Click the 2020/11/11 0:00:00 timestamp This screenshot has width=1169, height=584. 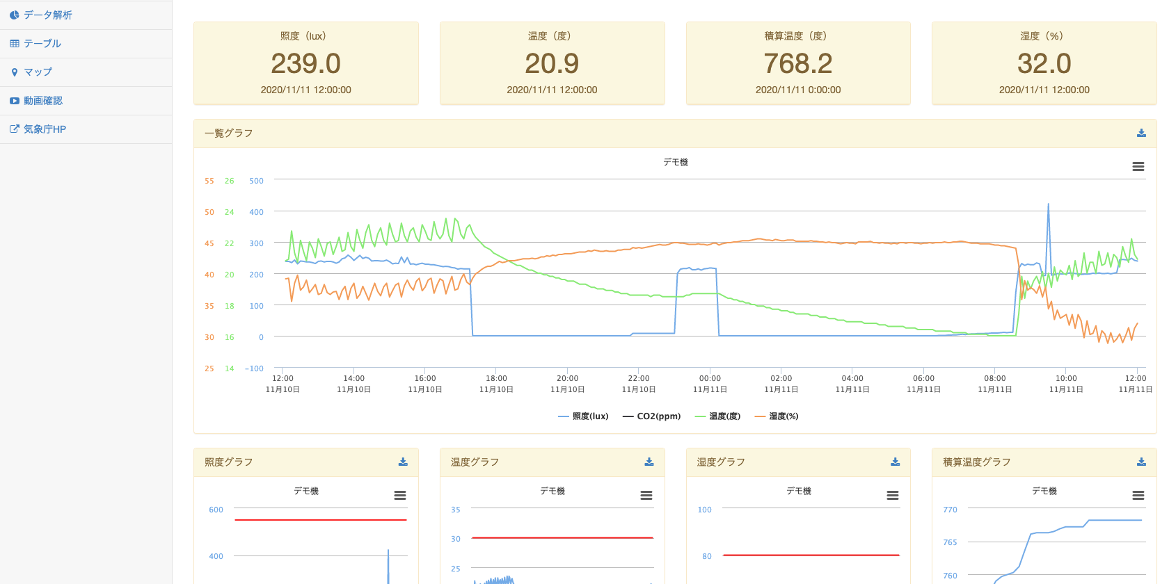(798, 90)
